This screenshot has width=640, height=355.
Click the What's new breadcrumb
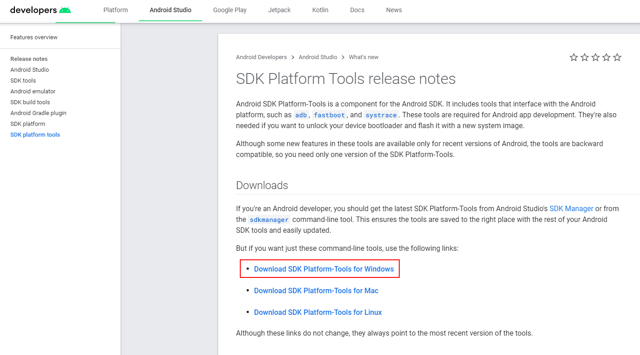point(364,57)
